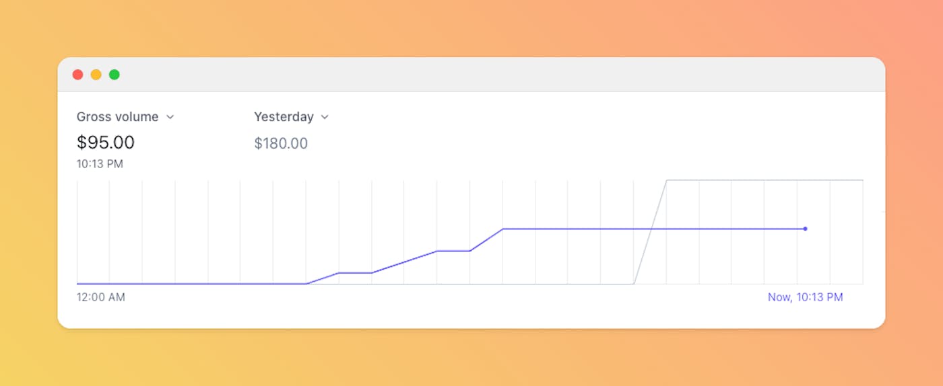The height and width of the screenshot is (386, 943).
Task: Click the chevron beside Gross volume
Action: [x=170, y=117]
